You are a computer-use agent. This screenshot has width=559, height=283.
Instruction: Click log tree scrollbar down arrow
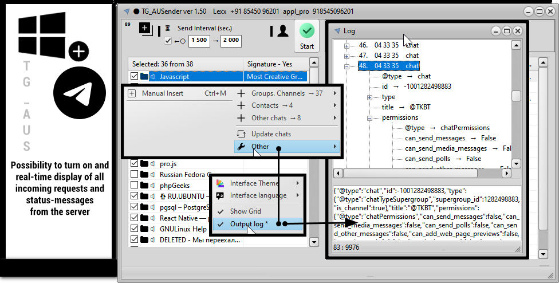pyautogui.click(x=516, y=164)
